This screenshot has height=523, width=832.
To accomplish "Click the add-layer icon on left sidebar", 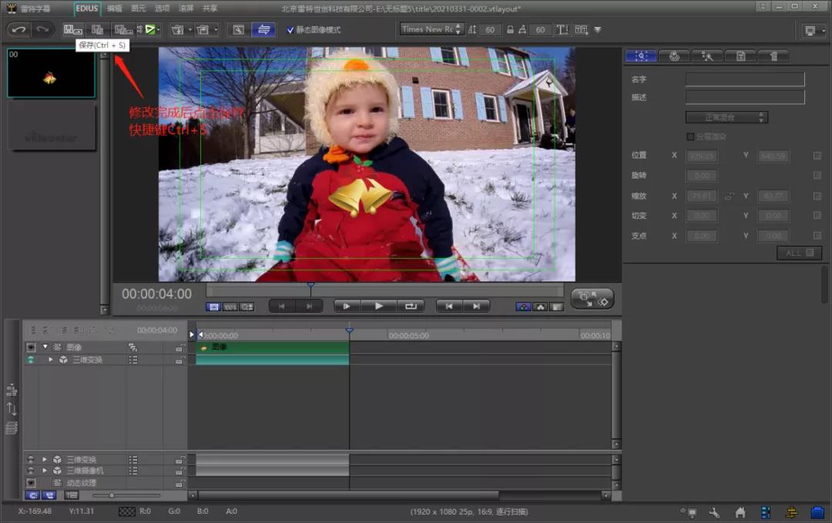I will pos(12,391).
